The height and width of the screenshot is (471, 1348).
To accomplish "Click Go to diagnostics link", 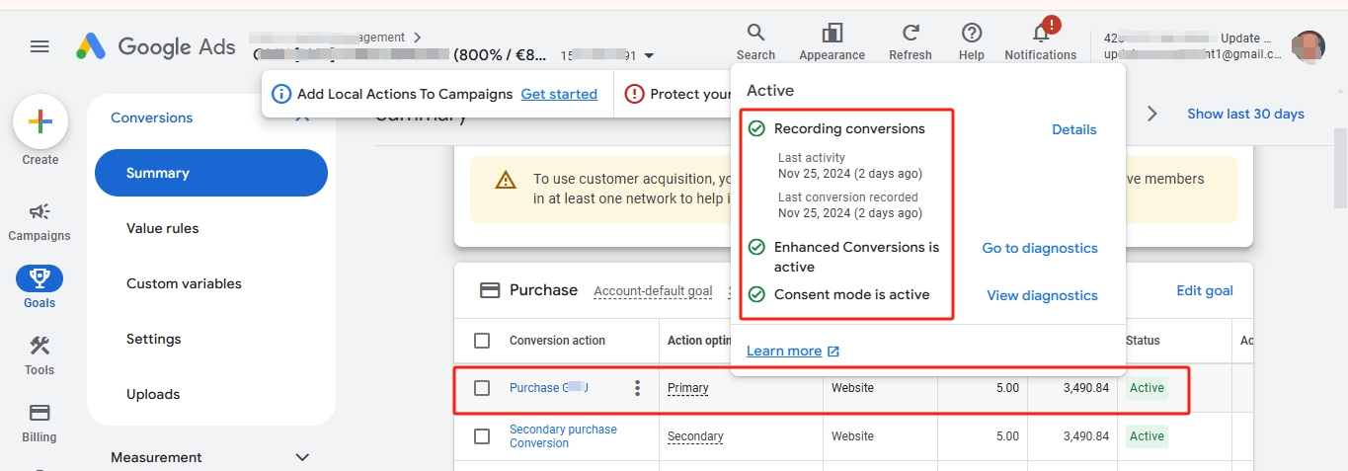I will click(1040, 248).
